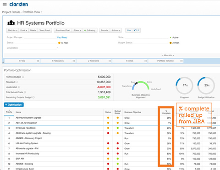Sort by the Business Objective column header

(x=132, y=112)
